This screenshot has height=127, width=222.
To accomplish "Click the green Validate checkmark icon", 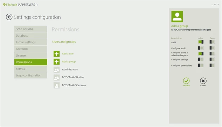I will pyautogui.click(x=186, y=81).
